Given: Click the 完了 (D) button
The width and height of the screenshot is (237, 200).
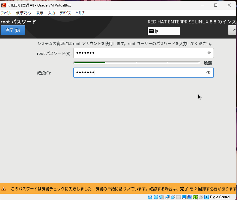Looking at the screenshot, I should (13, 30).
